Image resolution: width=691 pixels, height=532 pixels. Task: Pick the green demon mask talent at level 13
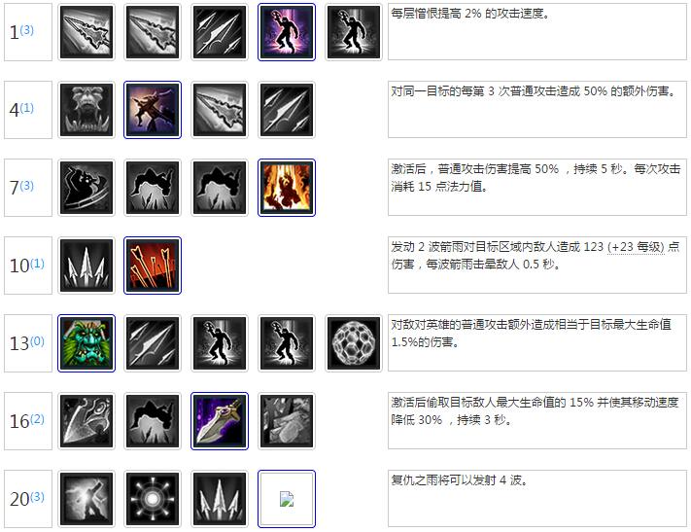click(x=86, y=343)
